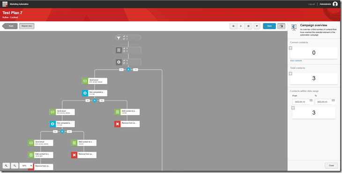Image resolution: width=342 pixels, height=173 pixels.
Task: Click the zoom in magnifier button
Action: coord(6,166)
